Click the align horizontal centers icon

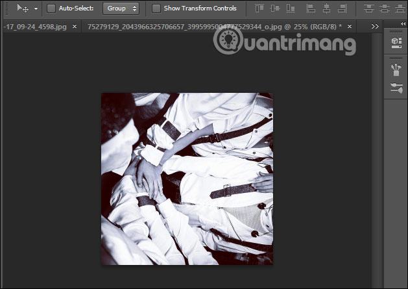coord(326,8)
